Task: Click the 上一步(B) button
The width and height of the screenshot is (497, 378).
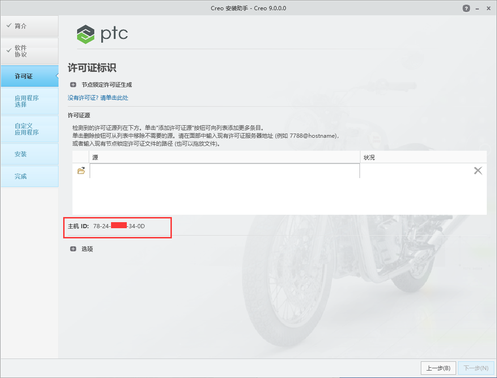Action: [438, 368]
